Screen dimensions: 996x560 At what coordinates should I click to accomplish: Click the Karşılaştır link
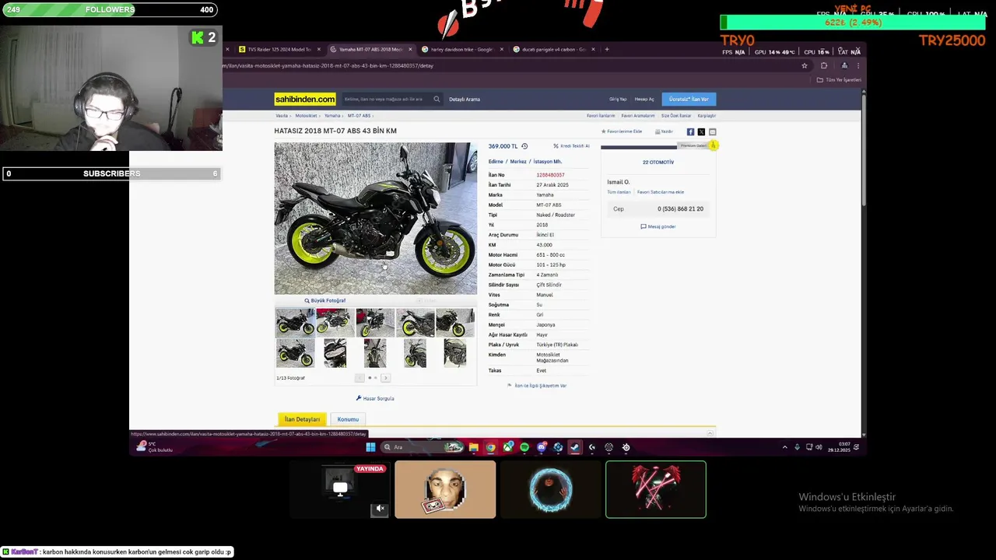(707, 116)
